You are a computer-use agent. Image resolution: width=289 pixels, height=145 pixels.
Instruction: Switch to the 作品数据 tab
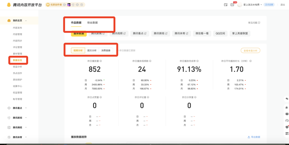tap(76, 23)
